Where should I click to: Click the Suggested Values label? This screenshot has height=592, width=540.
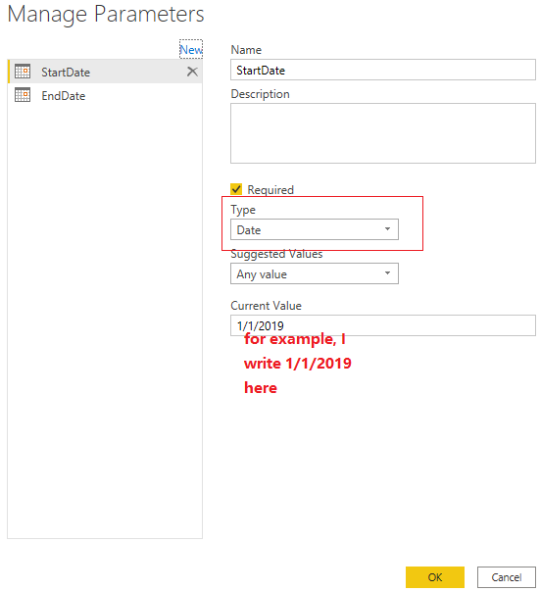[x=276, y=254]
